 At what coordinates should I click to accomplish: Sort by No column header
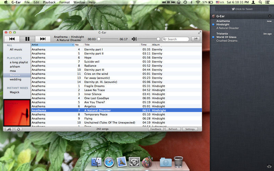coord(79,45)
